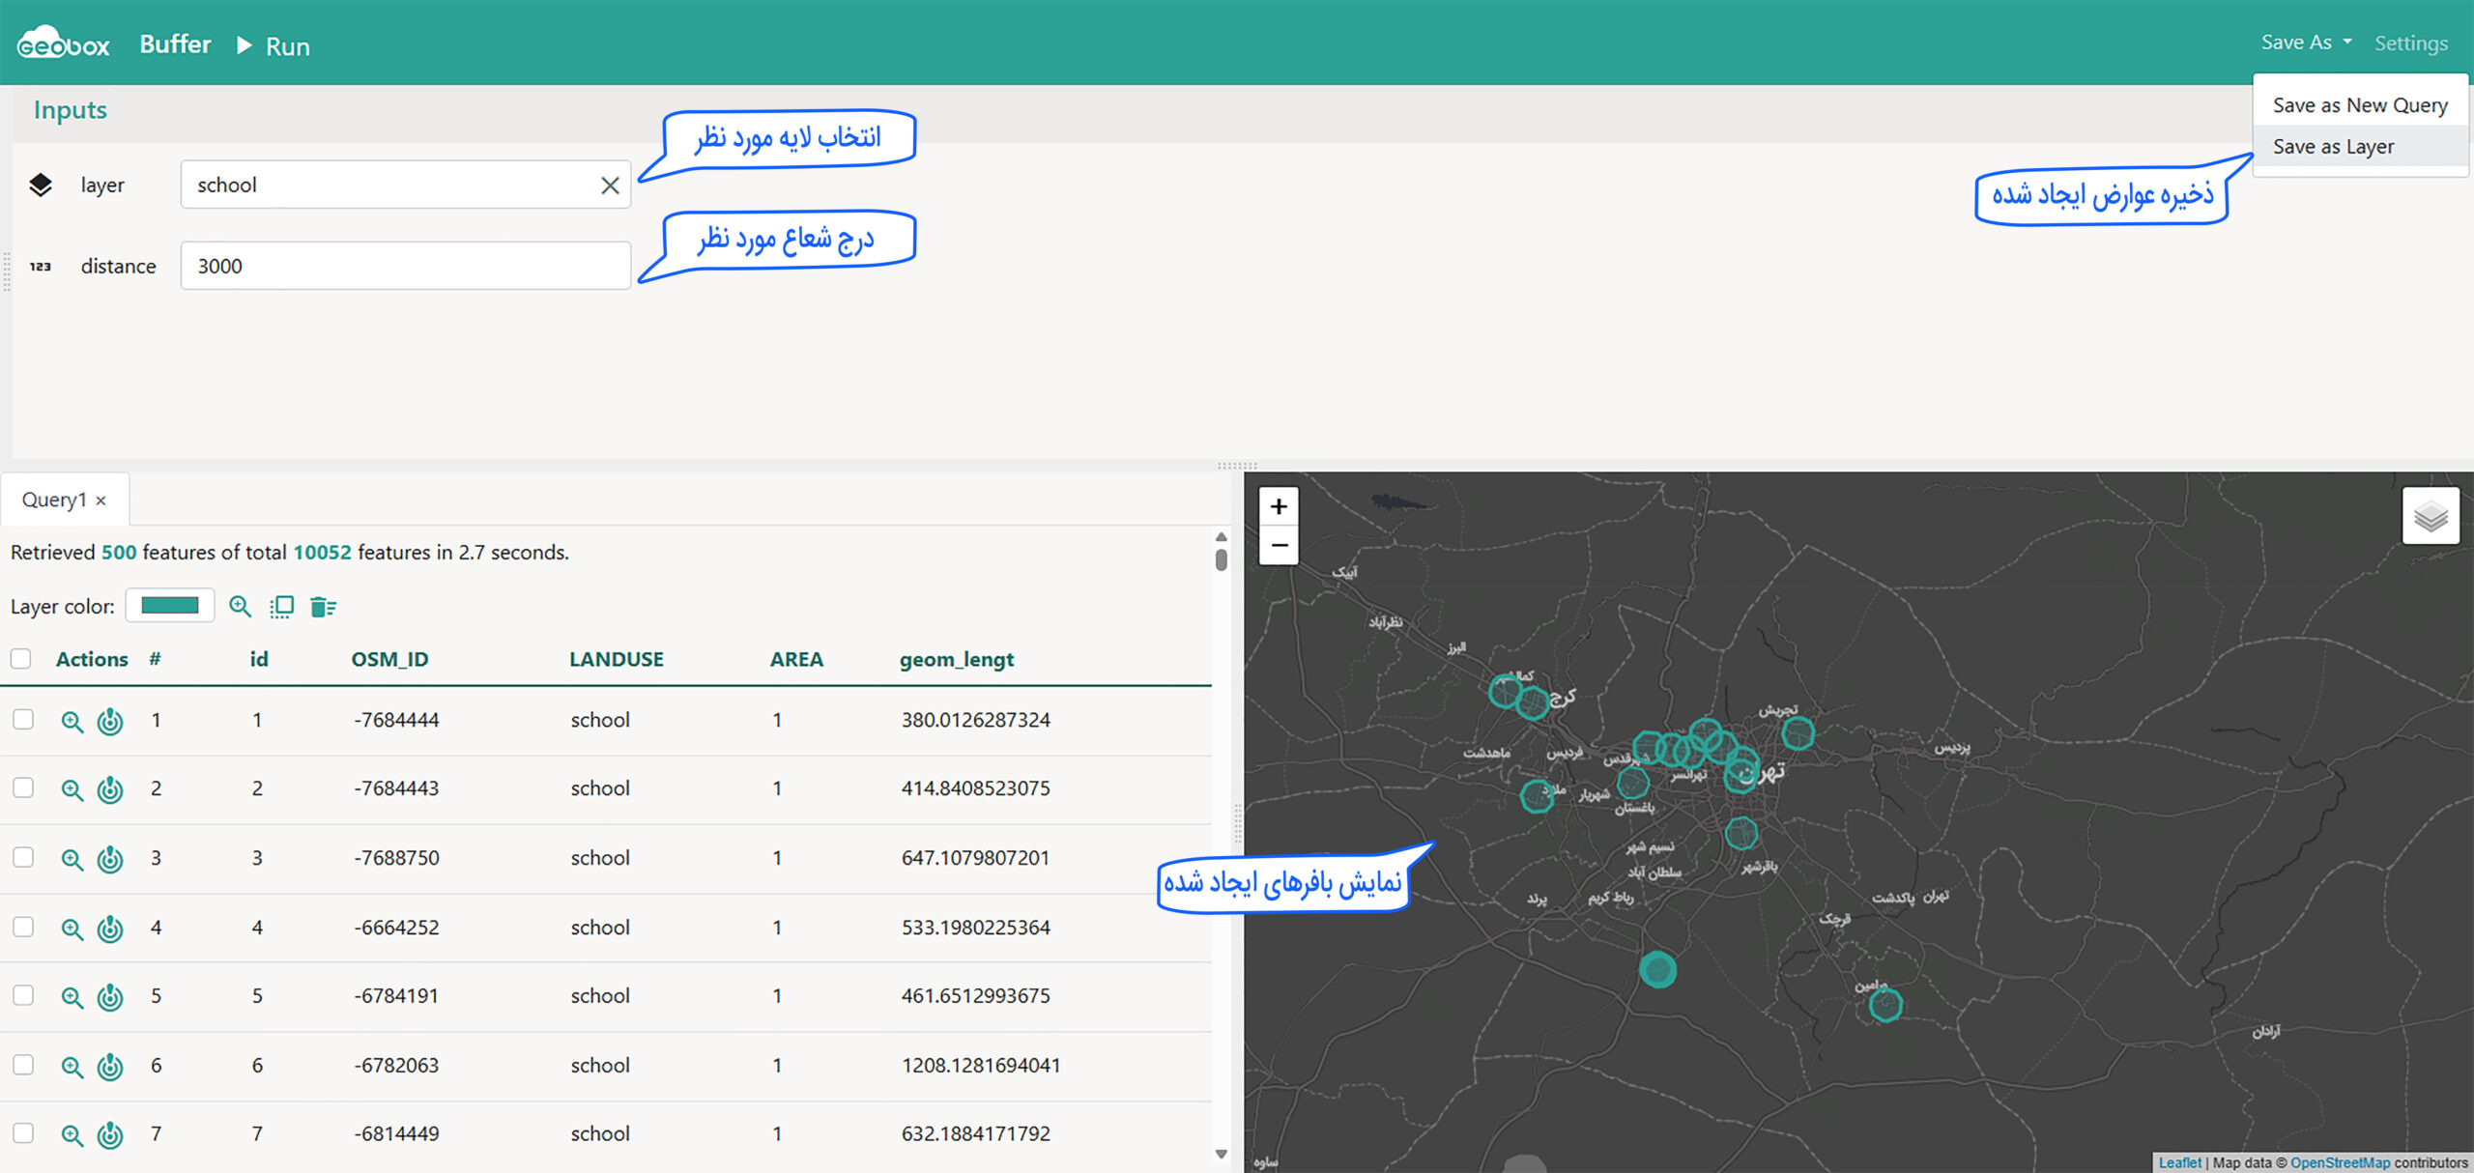Open the Layer color swatch

[x=170, y=606]
